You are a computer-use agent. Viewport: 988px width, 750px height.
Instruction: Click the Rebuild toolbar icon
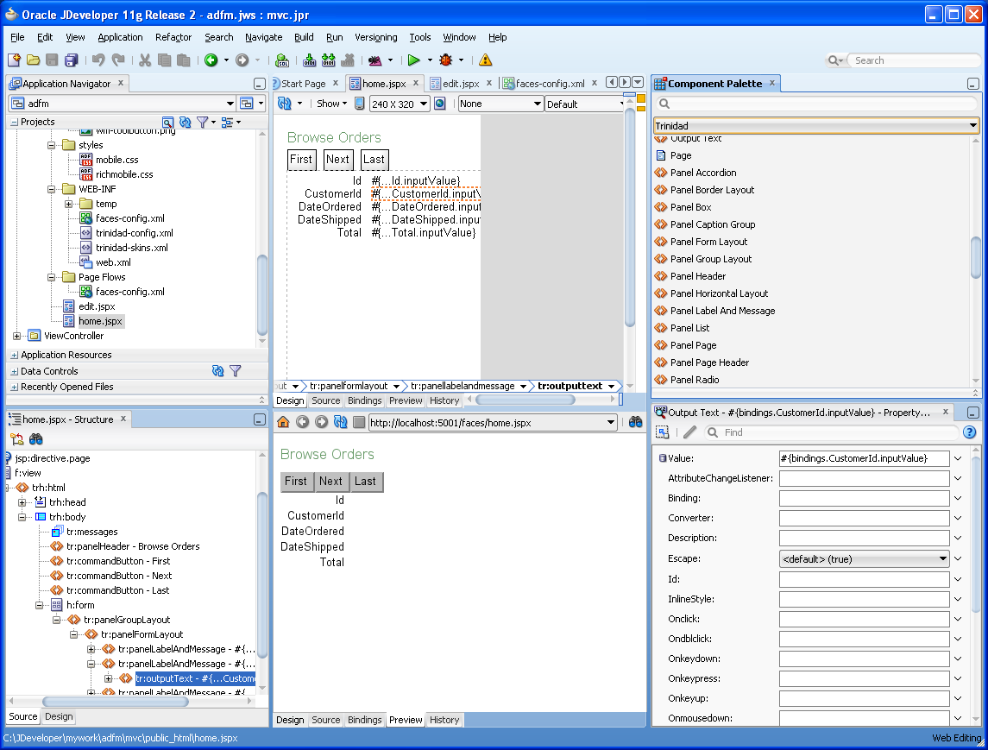[x=328, y=60]
